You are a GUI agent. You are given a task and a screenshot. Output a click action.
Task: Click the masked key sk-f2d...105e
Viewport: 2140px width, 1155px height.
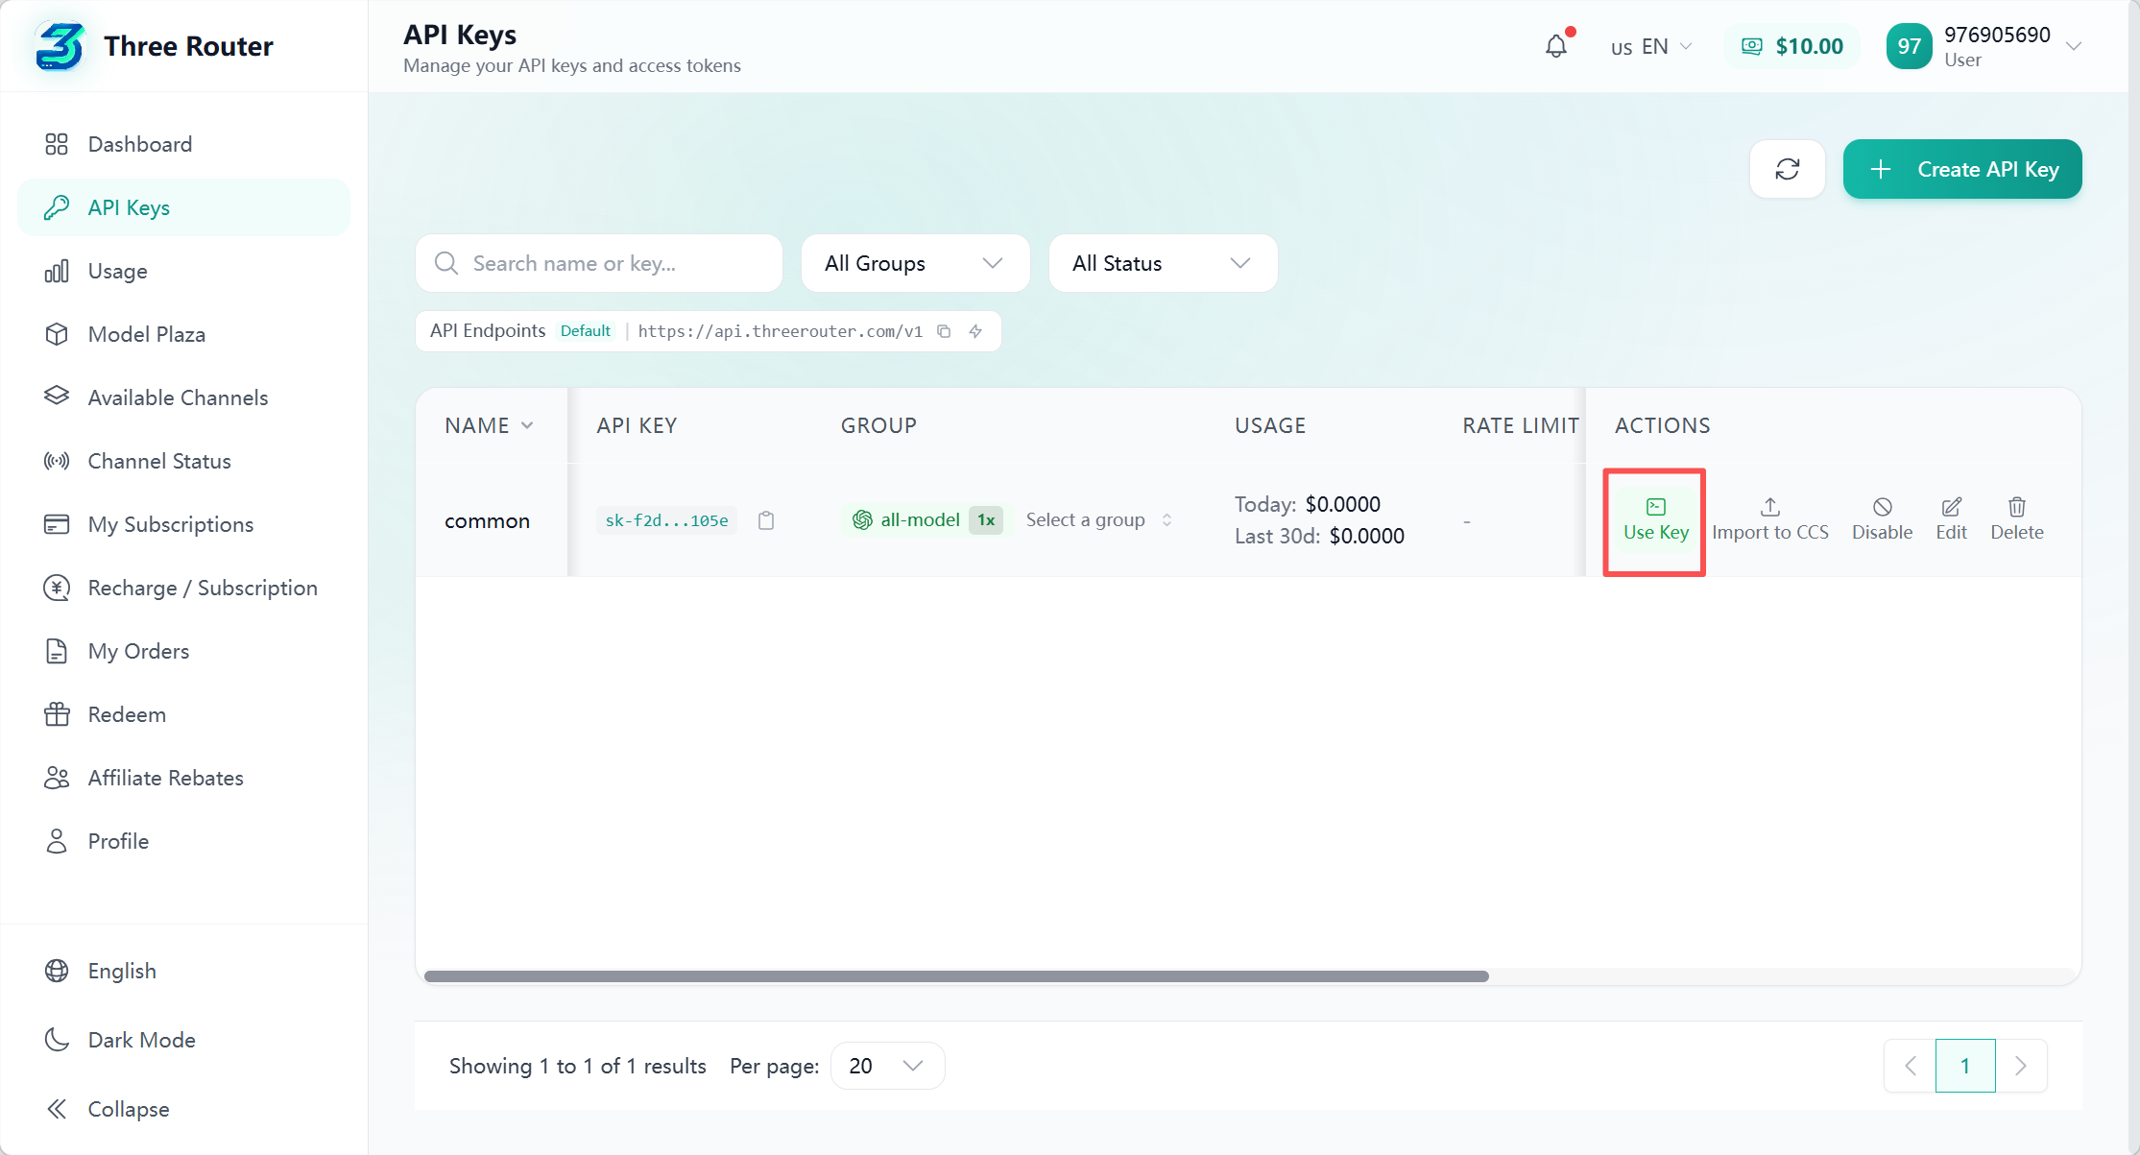(x=666, y=520)
